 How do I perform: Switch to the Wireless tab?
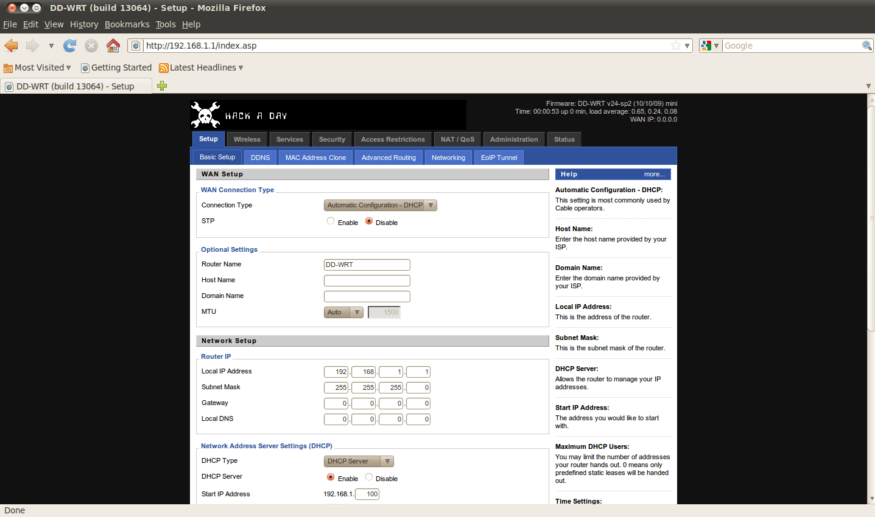247,139
